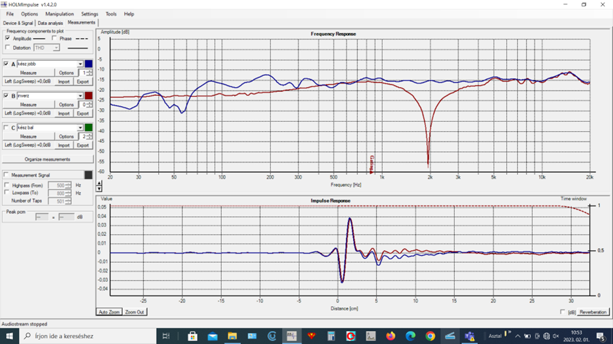This screenshot has width=613, height=344.
Task: Toggle the Amplitude checkbox
Action: pos(7,38)
